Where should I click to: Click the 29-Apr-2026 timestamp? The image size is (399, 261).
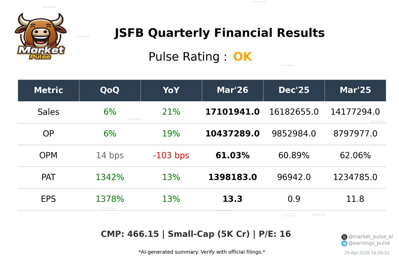(367, 253)
